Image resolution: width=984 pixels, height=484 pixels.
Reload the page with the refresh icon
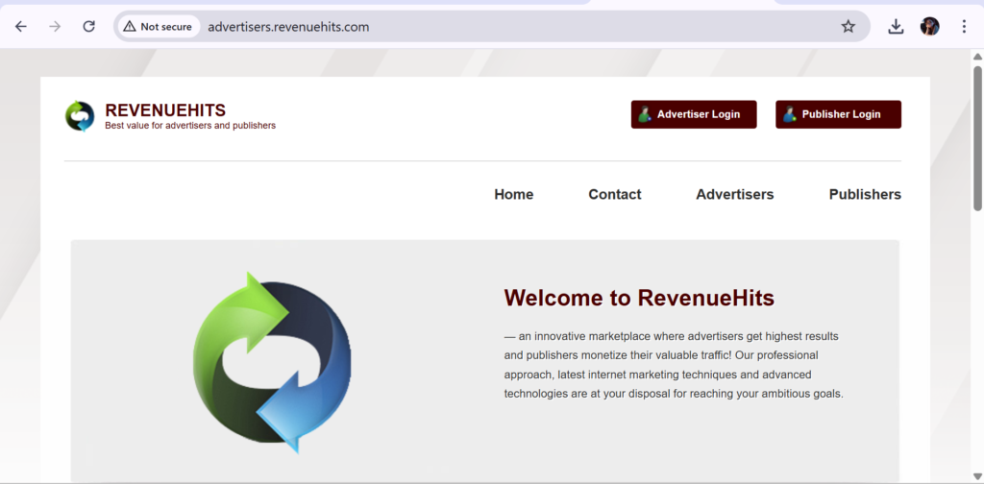point(89,26)
